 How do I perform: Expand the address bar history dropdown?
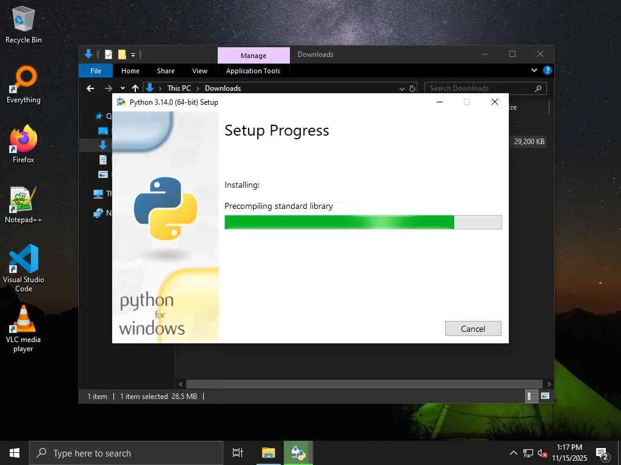click(401, 88)
